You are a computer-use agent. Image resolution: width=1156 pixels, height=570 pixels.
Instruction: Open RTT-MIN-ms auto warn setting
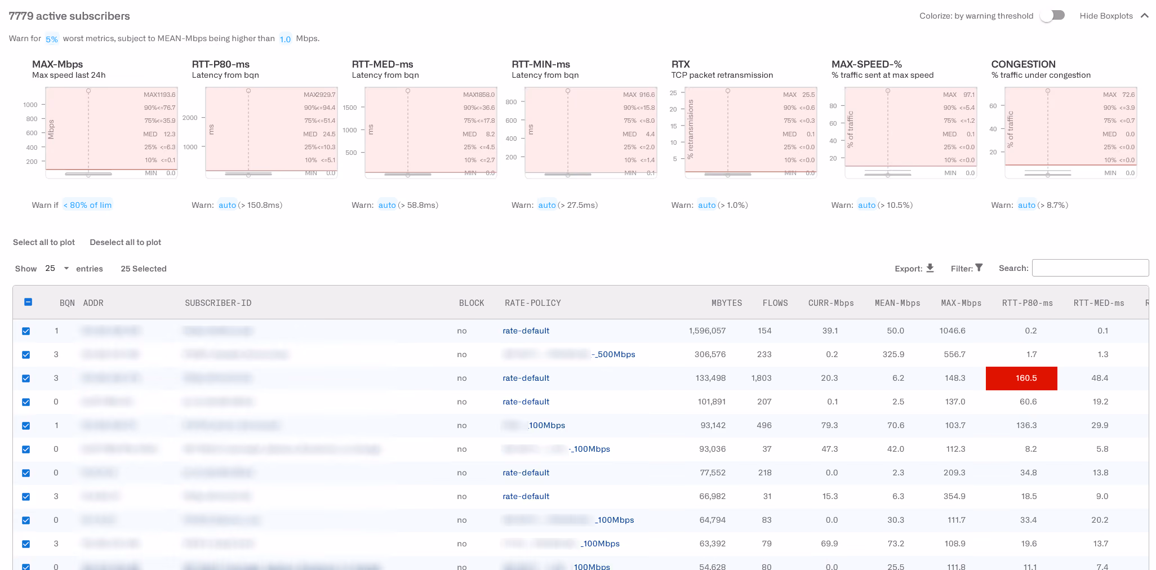click(547, 205)
